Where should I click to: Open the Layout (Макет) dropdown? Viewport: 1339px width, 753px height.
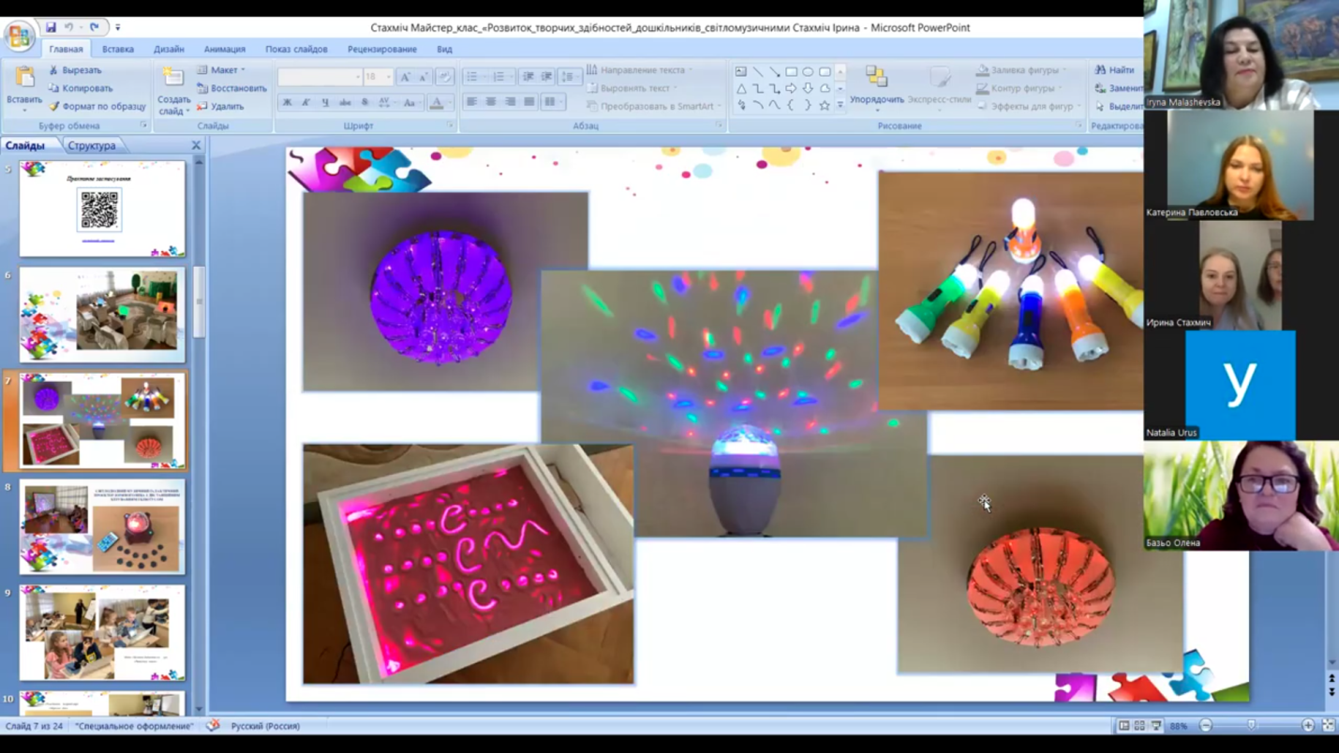pos(223,70)
